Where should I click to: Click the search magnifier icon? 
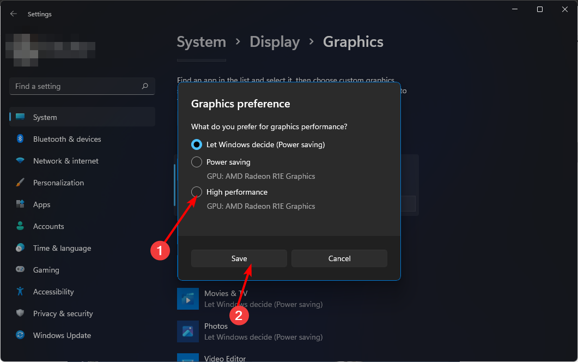point(145,86)
